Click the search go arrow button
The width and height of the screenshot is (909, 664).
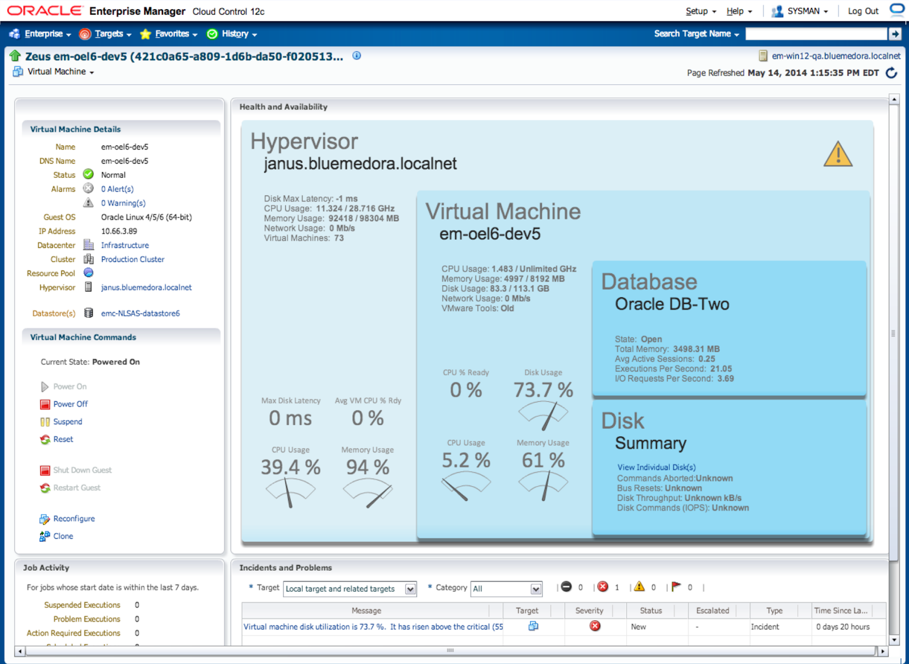[x=895, y=34]
